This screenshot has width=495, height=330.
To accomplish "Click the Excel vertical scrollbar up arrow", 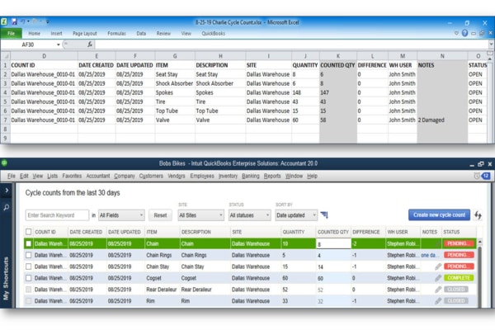I will point(491,58).
